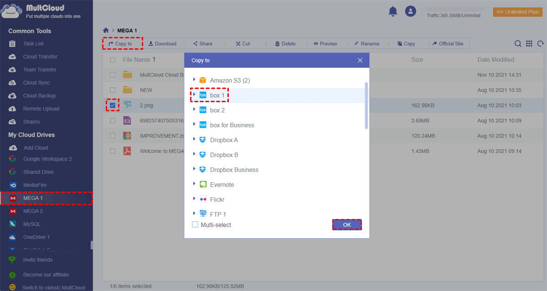This screenshot has width=547, height=291.
Task: Click the search magnifier icon
Action: tap(518, 44)
